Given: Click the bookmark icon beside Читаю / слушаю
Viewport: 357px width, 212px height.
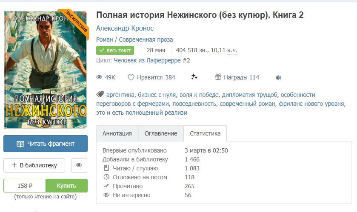Looking at the screenshot, I should point(106,168).
